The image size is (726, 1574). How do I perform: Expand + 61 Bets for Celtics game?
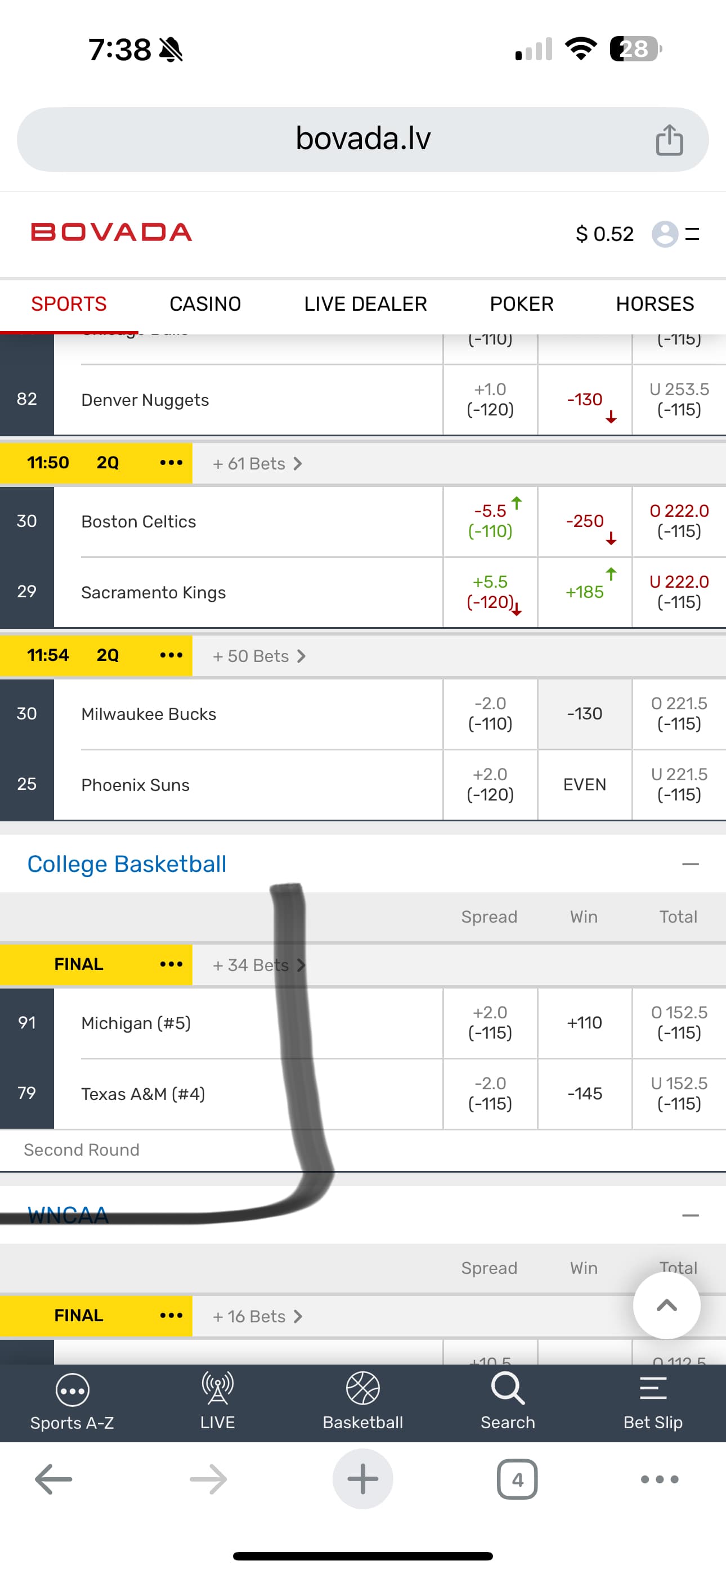click(257, 464)
